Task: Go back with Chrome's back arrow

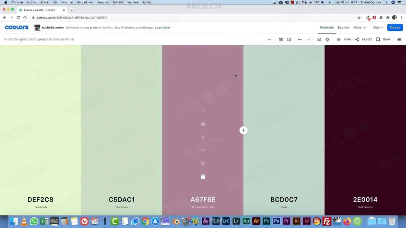Action: (4, 18)
